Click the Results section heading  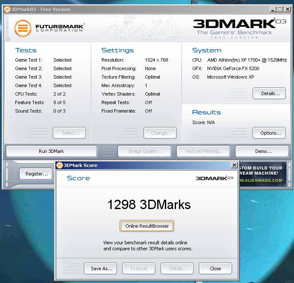click(x=206, y=112)
